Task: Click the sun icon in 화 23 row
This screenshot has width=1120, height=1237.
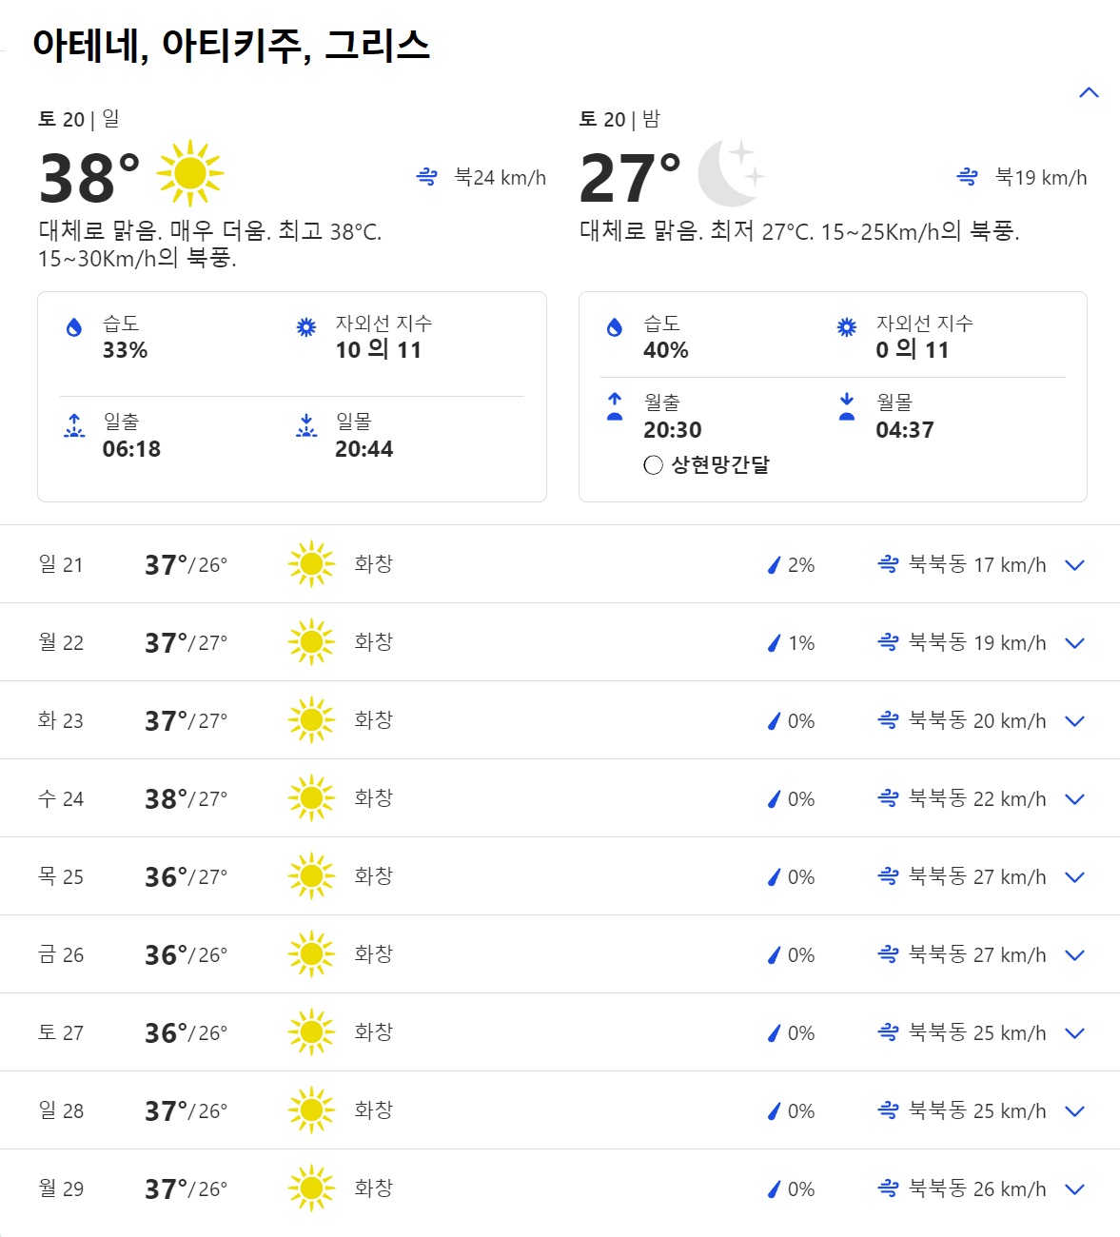Action: [x=311, y=720]
